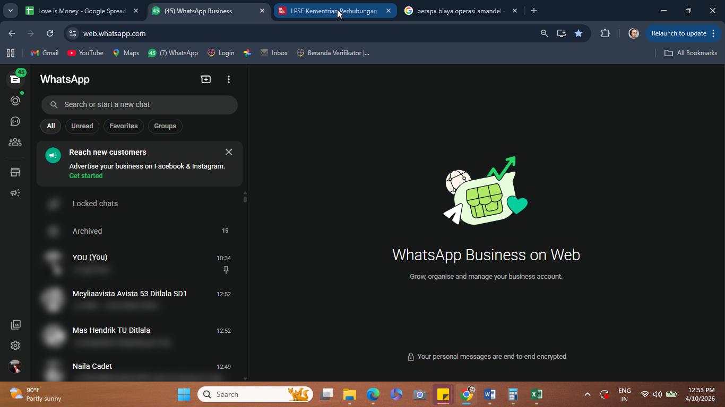This screenshot has width=725, height=407.
Task: Select the Unread chat filter
Action: (82, 126)
